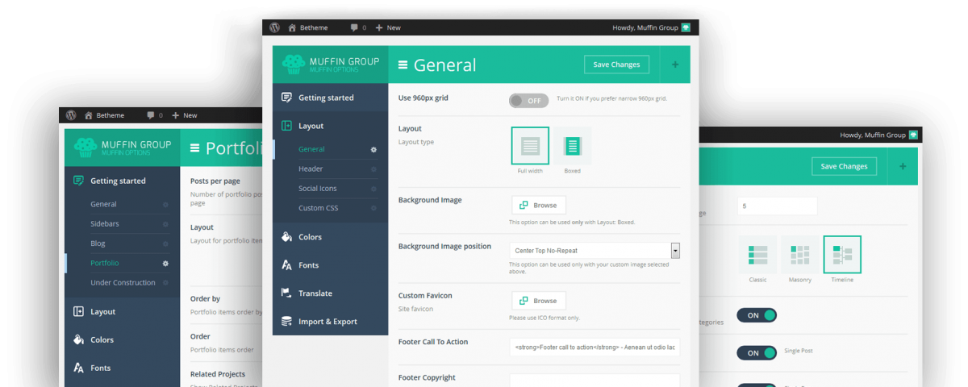968x387 pixels.
Task: Click the Footer Call To Action text field
Action: click(x=595, y=347)
